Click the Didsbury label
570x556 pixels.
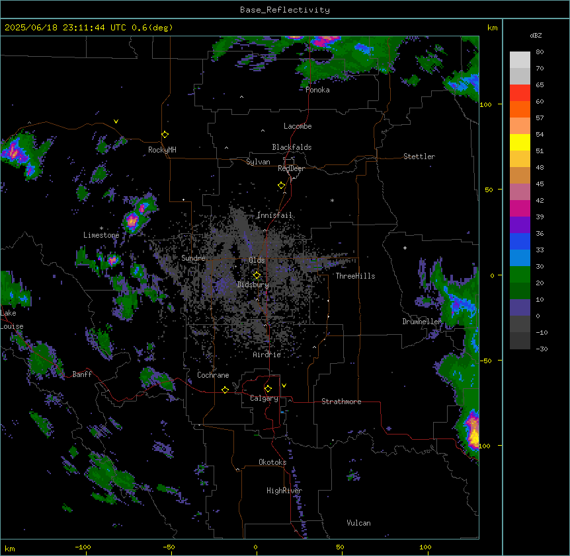pyautogui.click(x=253, y=285)
